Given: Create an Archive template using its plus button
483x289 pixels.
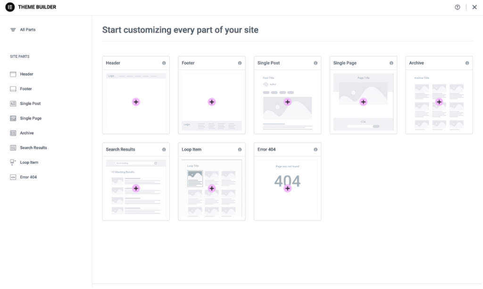Looking at the screenshot, I should tap(439, 102).
